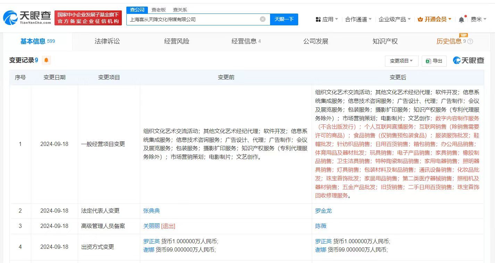Click the 天眼一下 search button
Image resolution: width=495 pixels, height=263 pixels.
pos(285,19)
